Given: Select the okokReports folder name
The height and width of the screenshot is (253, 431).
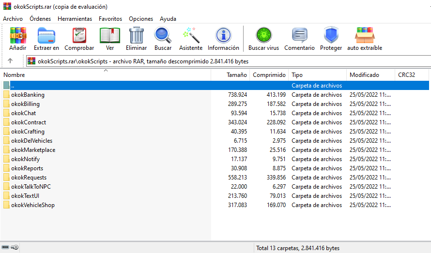Looking at the screenshot, I should [x=27, y=168].
